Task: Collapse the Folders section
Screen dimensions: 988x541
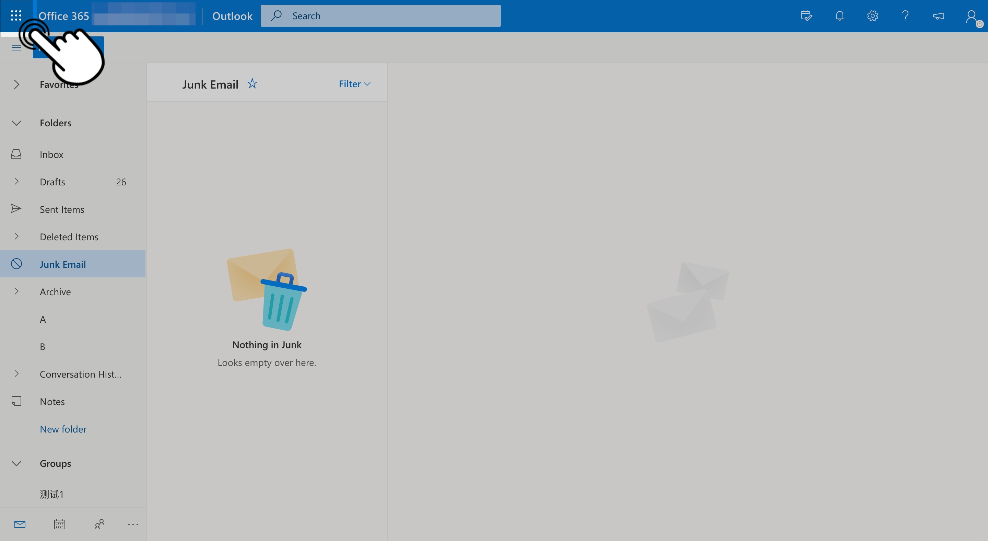Action: [x=16, y=123]
